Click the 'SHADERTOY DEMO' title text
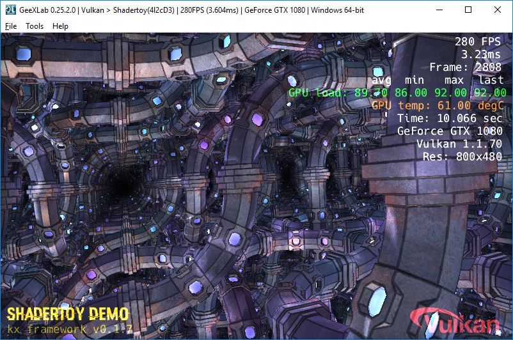This screenshot has width=513, height=340. pos(68,314)
